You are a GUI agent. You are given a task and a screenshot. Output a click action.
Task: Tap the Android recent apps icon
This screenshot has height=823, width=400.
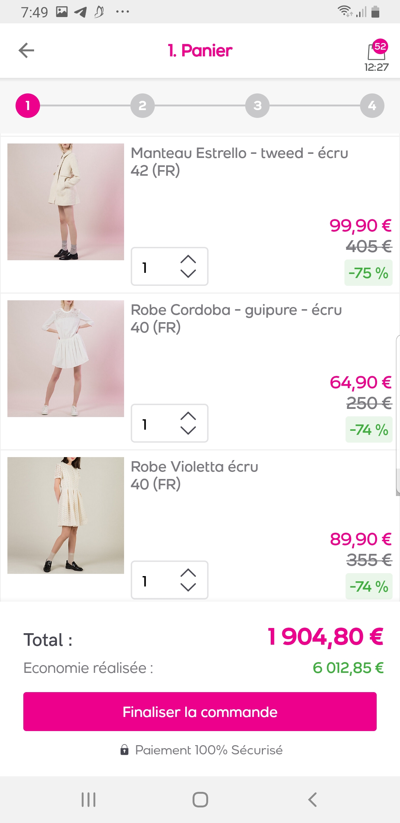(89, 800)
